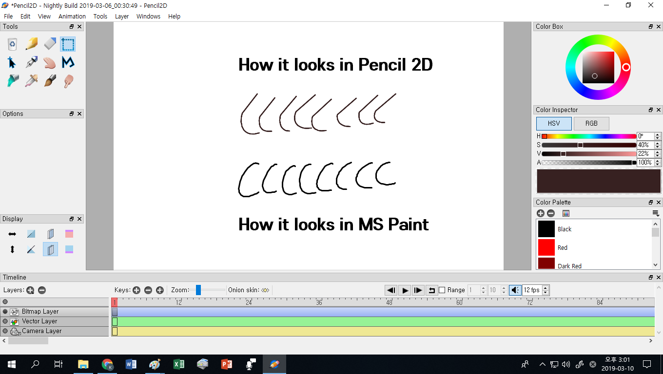This screenshot has height=374, width=663.
Task: Toggle thin lines display icon
Action: (31, 234)
